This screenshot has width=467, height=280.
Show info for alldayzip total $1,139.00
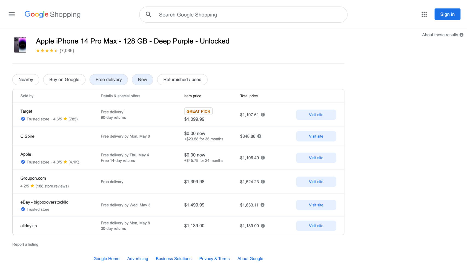[x=263, y=226]
